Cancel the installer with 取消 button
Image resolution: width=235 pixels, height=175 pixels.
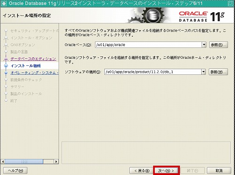click(x=219, y=170)
